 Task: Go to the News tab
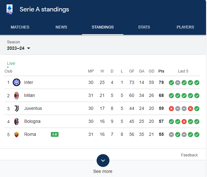point(61,27)
